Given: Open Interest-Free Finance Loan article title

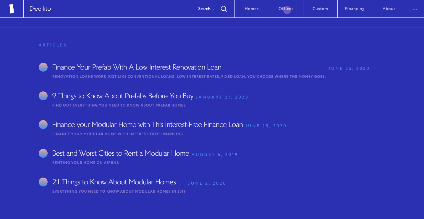Looking at the screenshot, I should pyautogui.click(x=147, y=125).
